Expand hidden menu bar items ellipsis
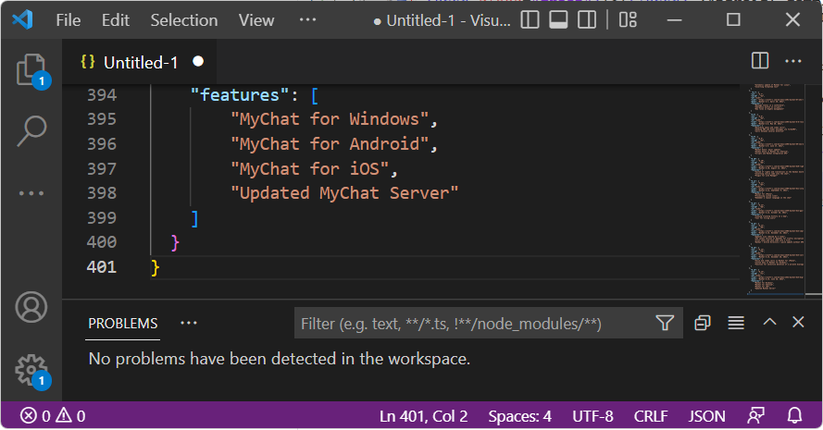823x430 pixels. pos(307,20)
